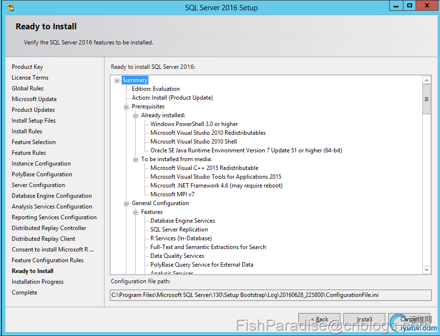Select Full-Text and Semantic Extractions for Search
The height and width of the screenshot is (336, 440).
coord(208,247)
